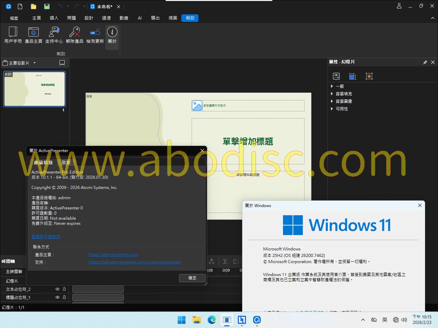Viewport: 438px width, 328px height.
Task: Open the atomisystems.com homepage link
Action: 113,255
